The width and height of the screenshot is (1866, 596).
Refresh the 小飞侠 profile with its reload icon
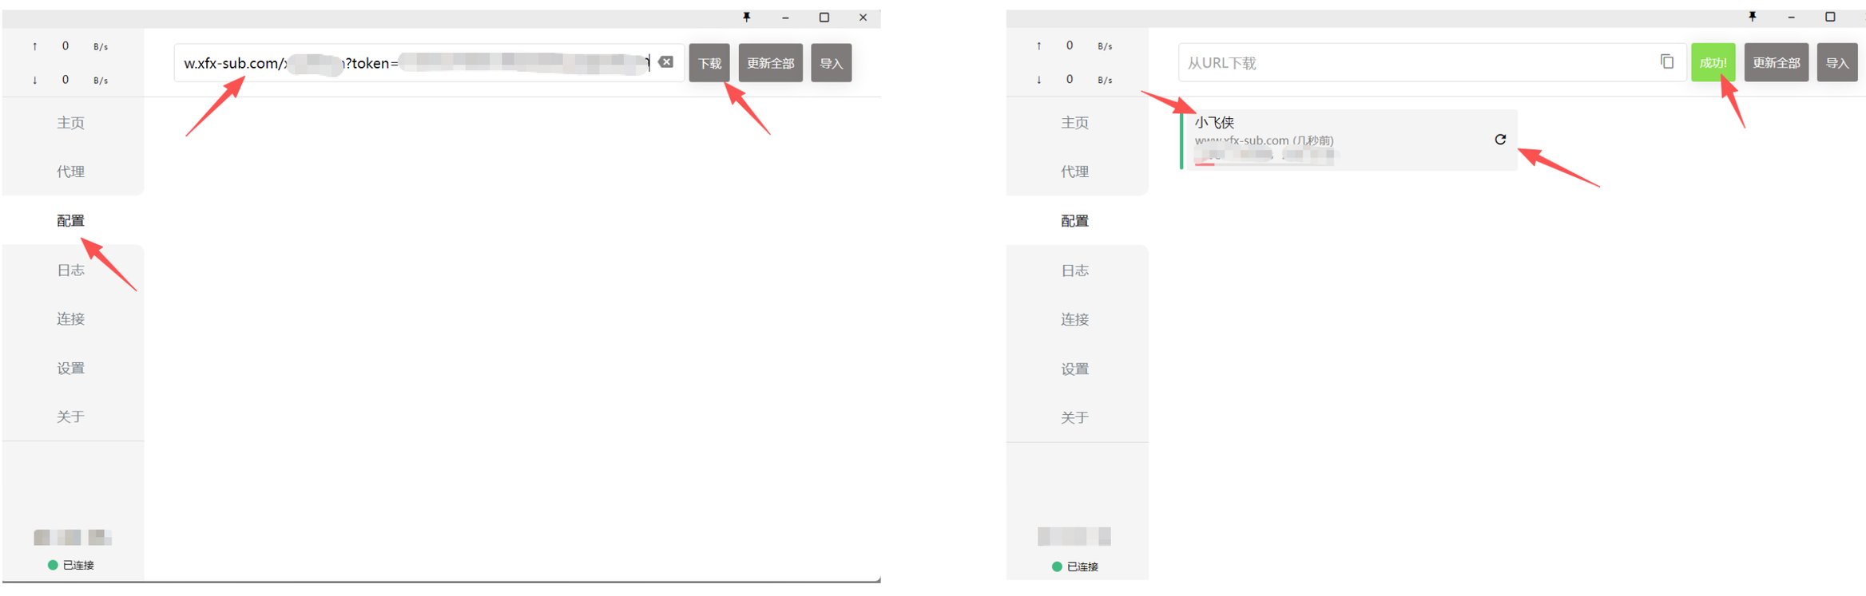tap(1499, 140)
